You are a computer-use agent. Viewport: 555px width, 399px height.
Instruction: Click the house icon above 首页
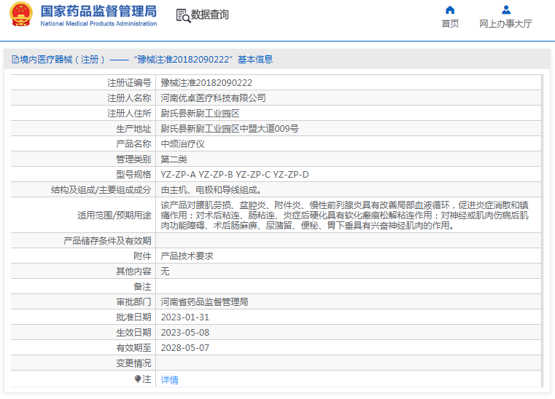[x=450, y=9]
